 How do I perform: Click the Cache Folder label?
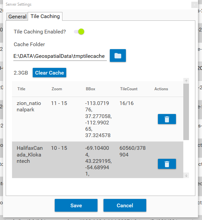point(29,44)
